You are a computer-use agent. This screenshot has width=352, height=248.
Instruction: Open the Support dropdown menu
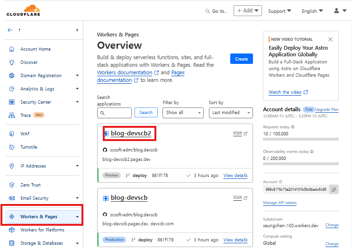click(x=280, y=11)
